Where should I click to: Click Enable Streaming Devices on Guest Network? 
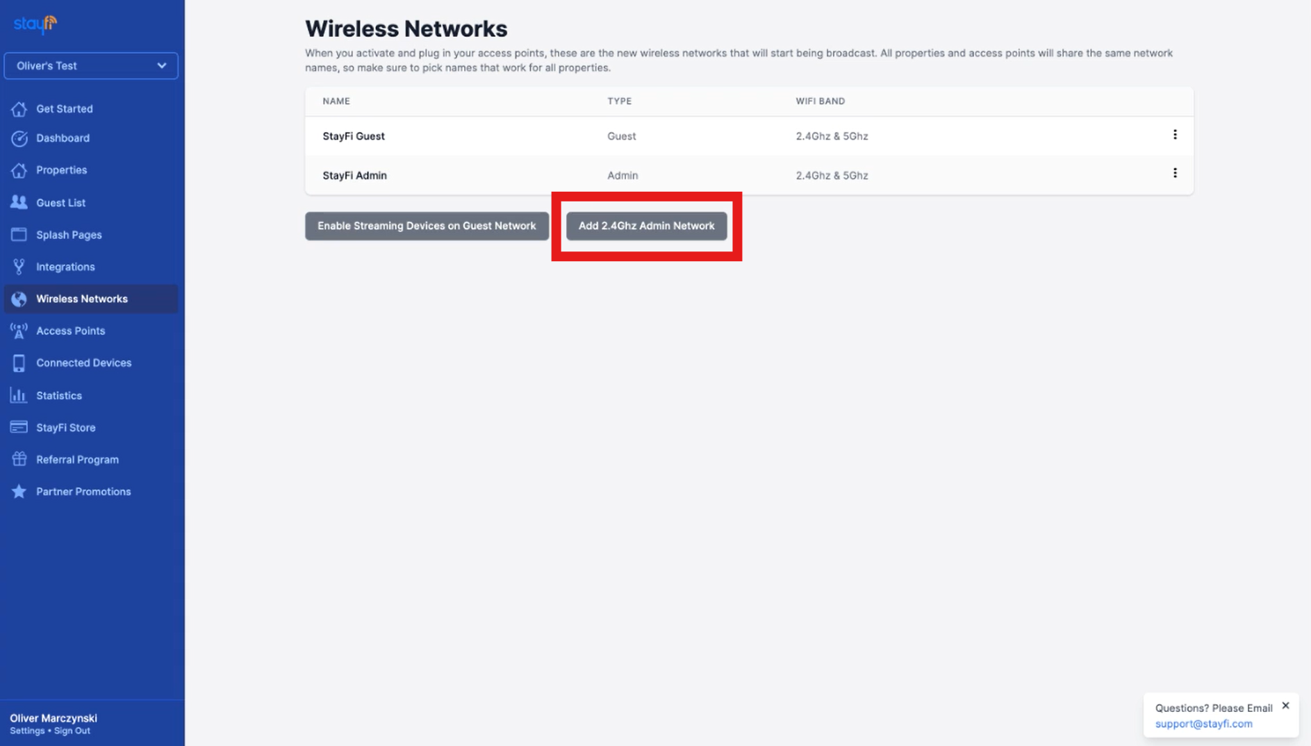point(427,226)
